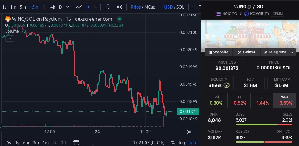Click the liquidity lock icon
The width and height of the screenshot is (299, 146).
pyautogui.click(x=226, y=85)
